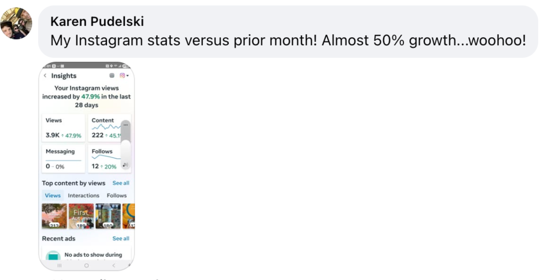Switch to the Follows tab under top content

coord(116,195)
